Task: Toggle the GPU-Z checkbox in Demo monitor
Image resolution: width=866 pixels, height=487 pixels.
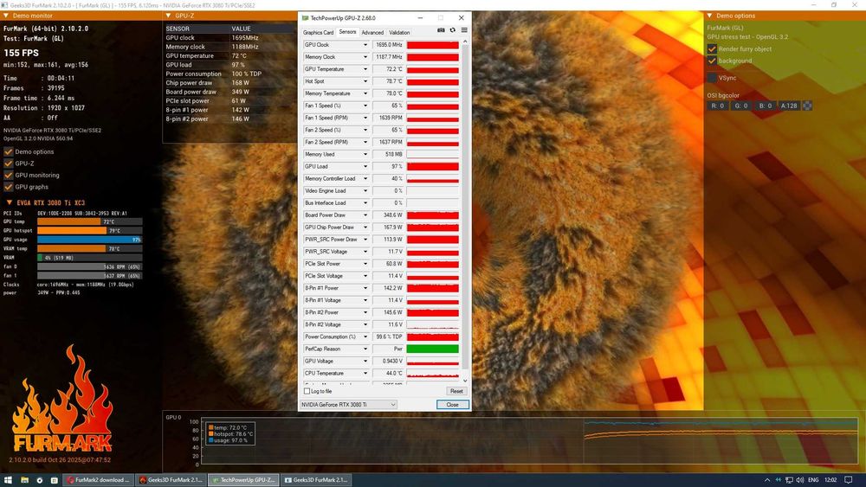Action: pos(9,163)
